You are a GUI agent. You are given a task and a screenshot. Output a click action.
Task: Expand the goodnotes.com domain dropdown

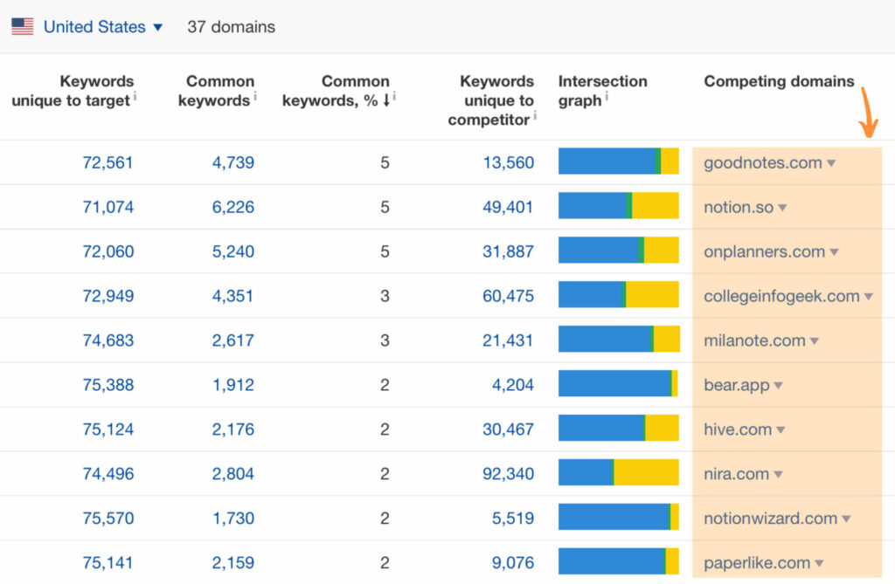831,164
